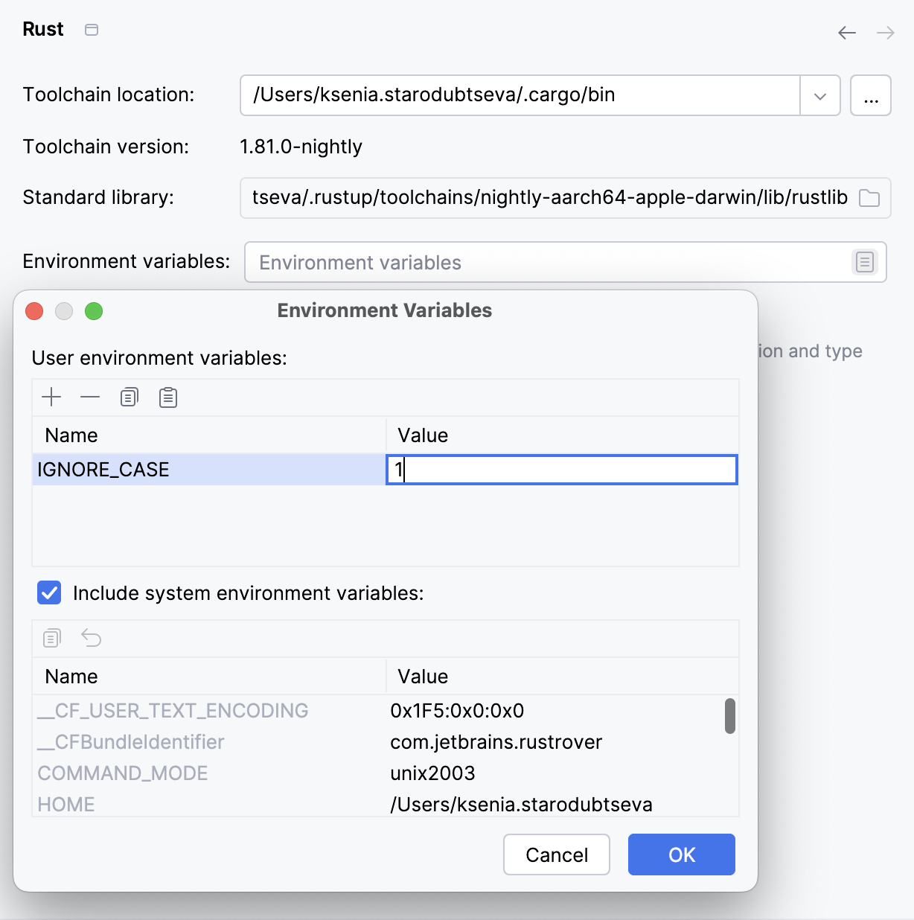Screen dimensions: 914x920
Task: Cancel the Environment Variables dialog
Action: click(x=557, y=854)
